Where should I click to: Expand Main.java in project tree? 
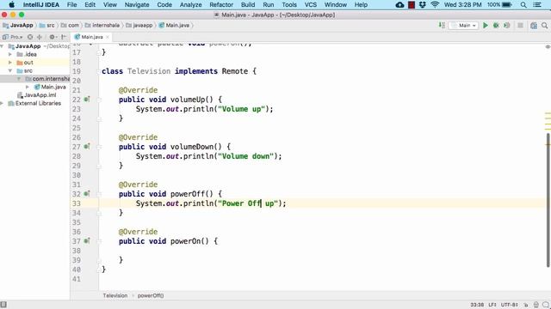pyautogui.click(x=28, y=87)
